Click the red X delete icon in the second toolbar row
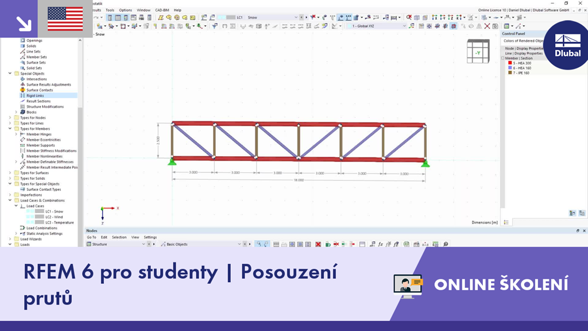The width and height of the screenshot is (588, 331). click(487, 26)
